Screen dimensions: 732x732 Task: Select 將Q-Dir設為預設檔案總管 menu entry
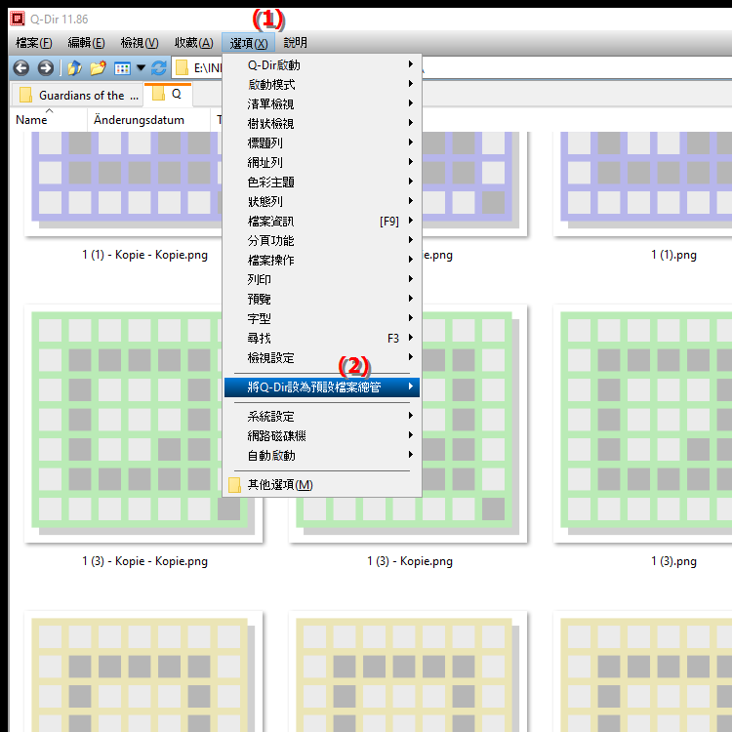point(322,387)
